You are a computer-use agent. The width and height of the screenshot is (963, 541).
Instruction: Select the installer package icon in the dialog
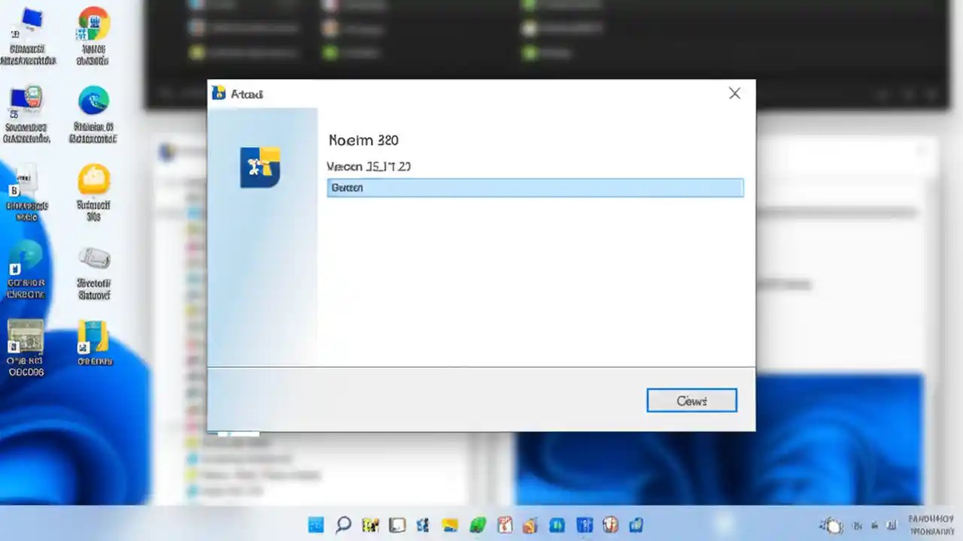click(260, 165)
